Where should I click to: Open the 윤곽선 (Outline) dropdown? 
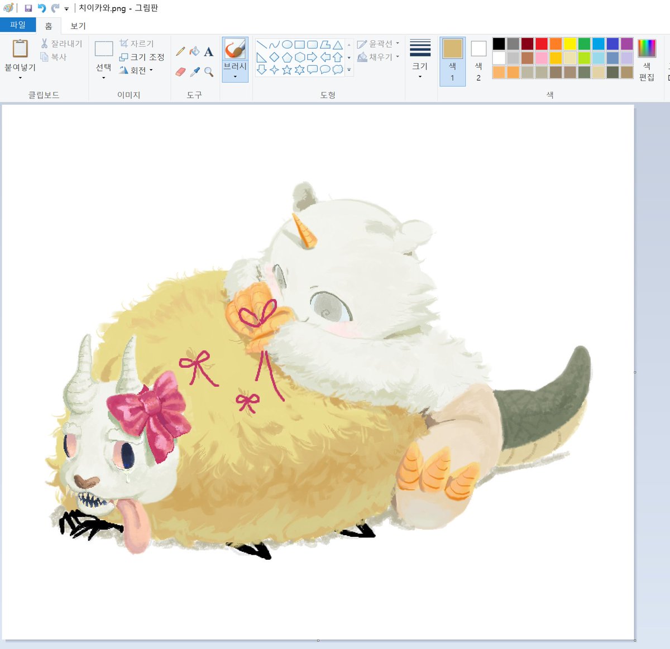point(379,44)
